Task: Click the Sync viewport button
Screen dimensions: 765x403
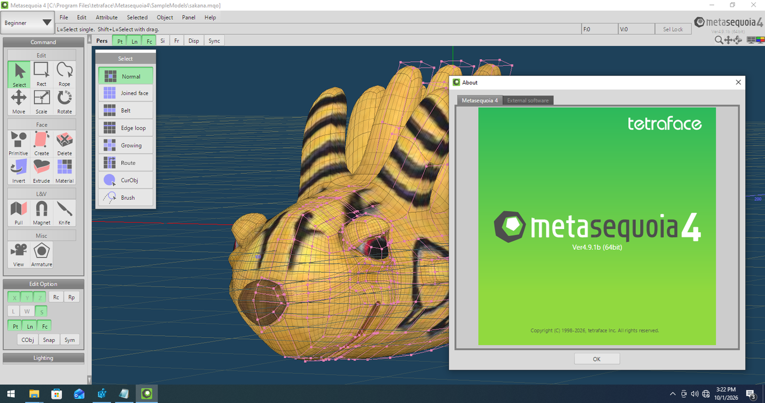Action: [214, 41]
